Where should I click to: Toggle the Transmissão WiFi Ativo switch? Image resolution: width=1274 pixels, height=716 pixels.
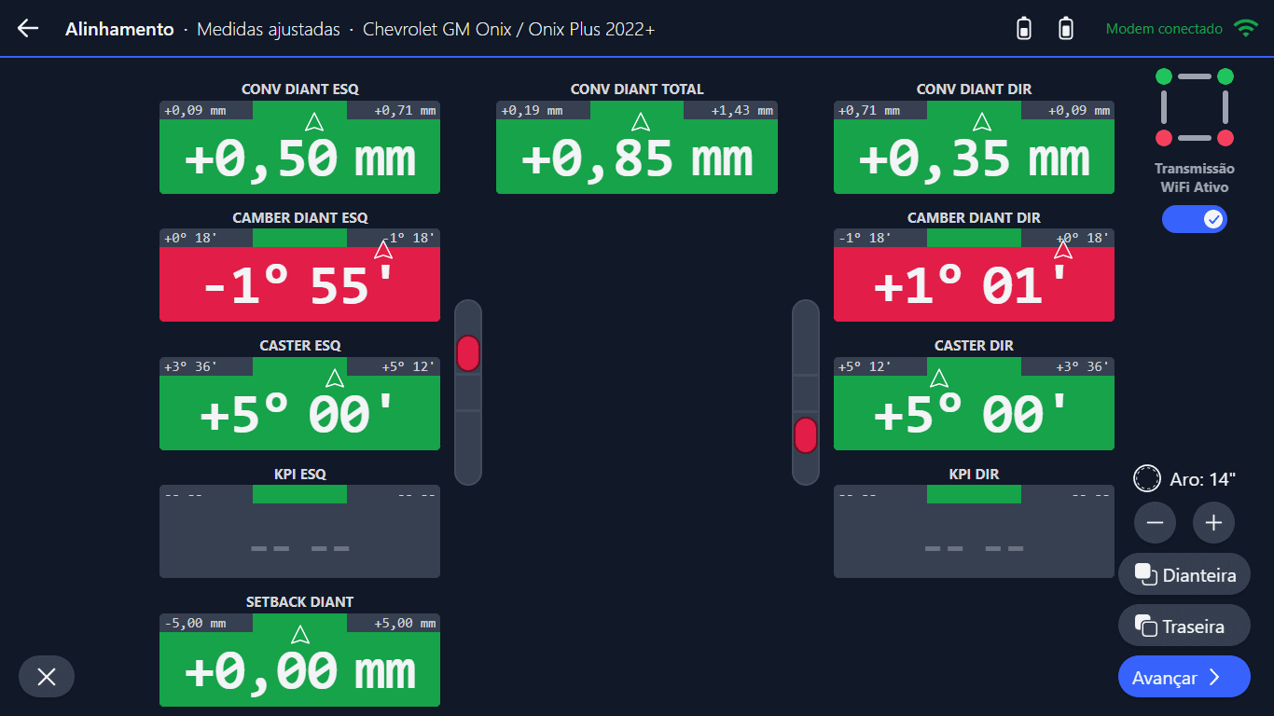1195,219
